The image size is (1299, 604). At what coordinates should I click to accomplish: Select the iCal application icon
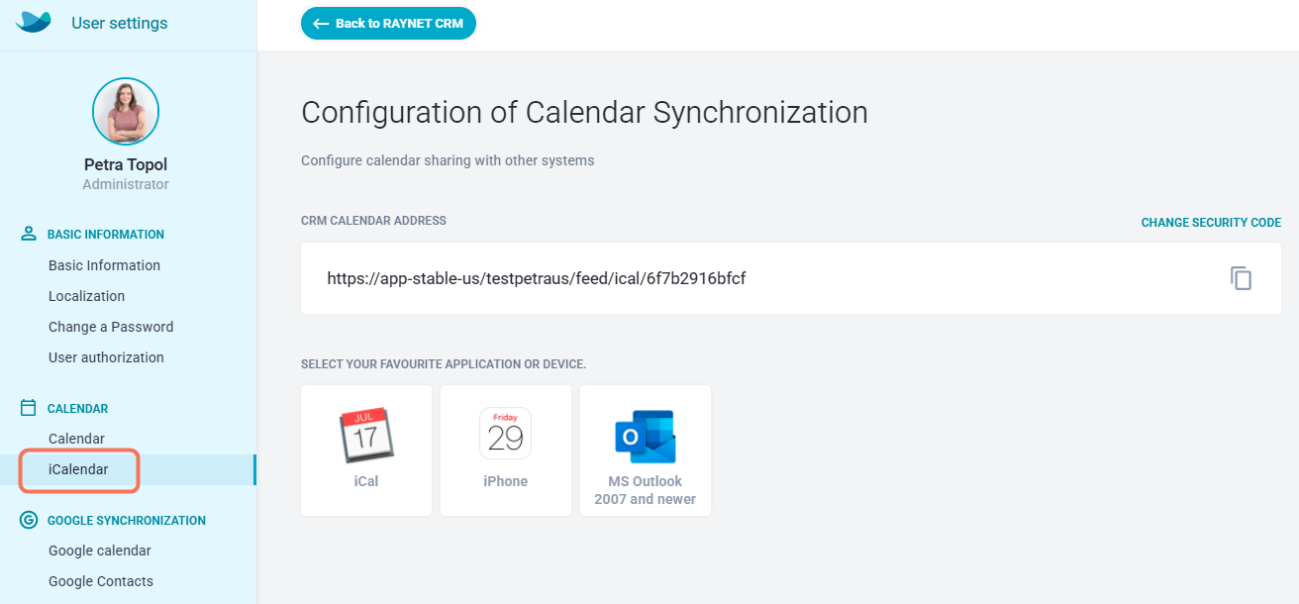coord(366,436)
